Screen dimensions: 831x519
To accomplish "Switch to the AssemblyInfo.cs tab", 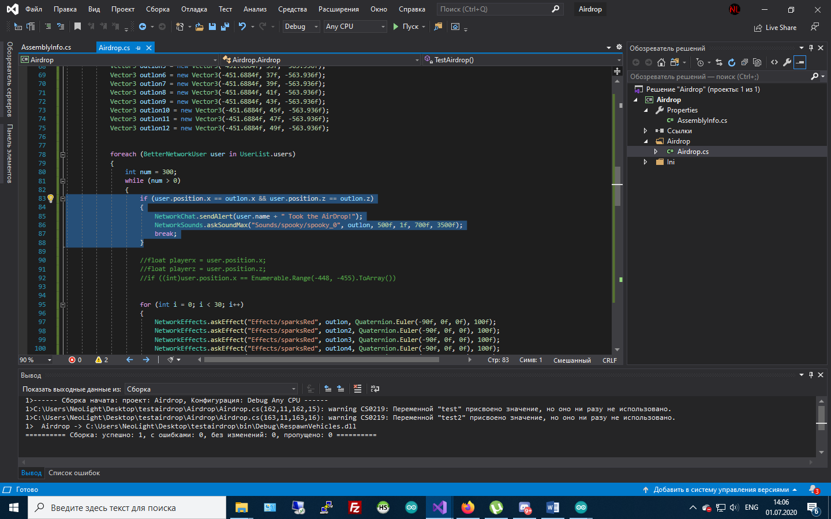I will click(46, 47).
